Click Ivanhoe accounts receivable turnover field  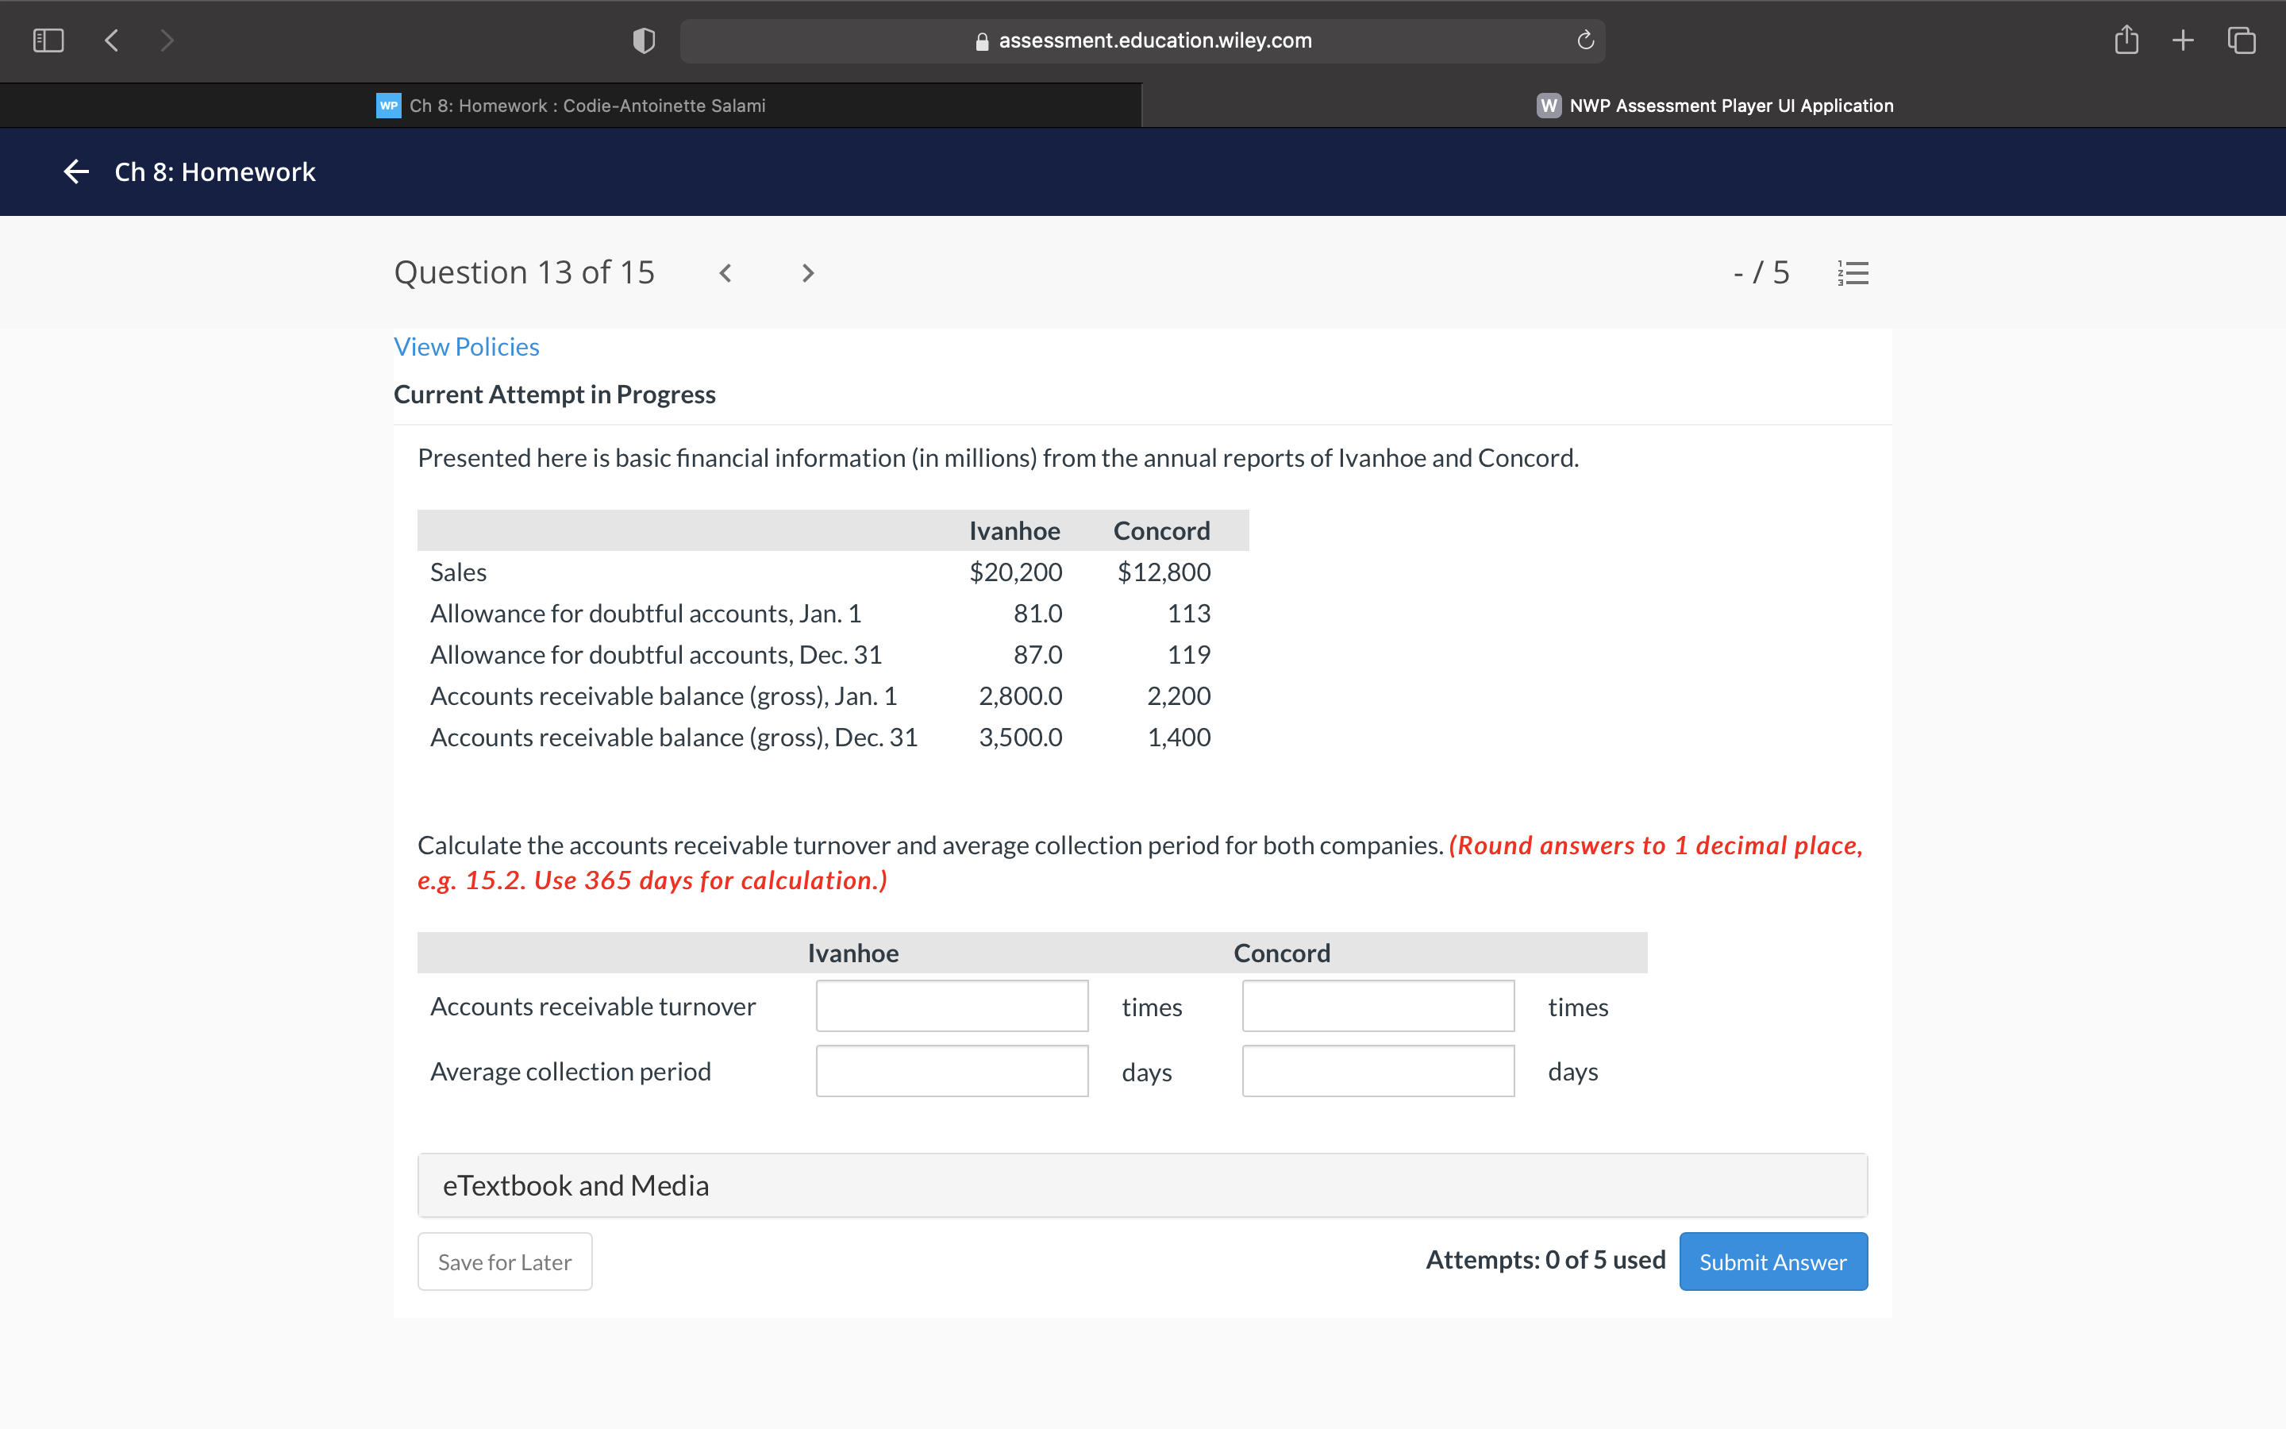click(x=951, y=1006)
